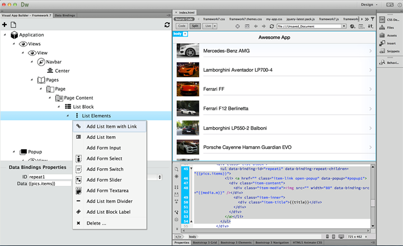
Task: Refresh the Visual App Builder tree
Action: [167, 25]
